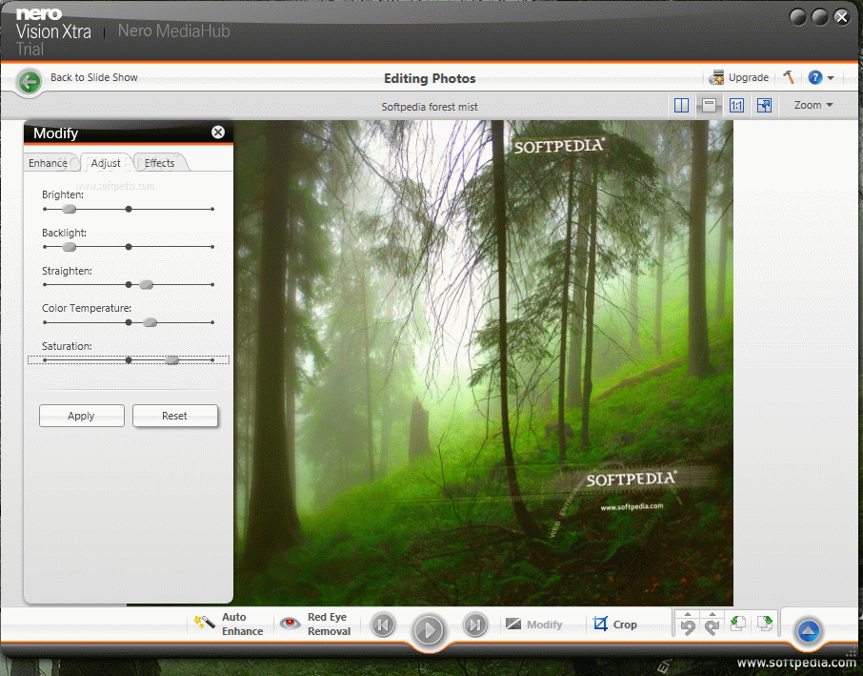Go to the previous photo
863x676 pixels.
pyautogui.click(x=383, y=625)
